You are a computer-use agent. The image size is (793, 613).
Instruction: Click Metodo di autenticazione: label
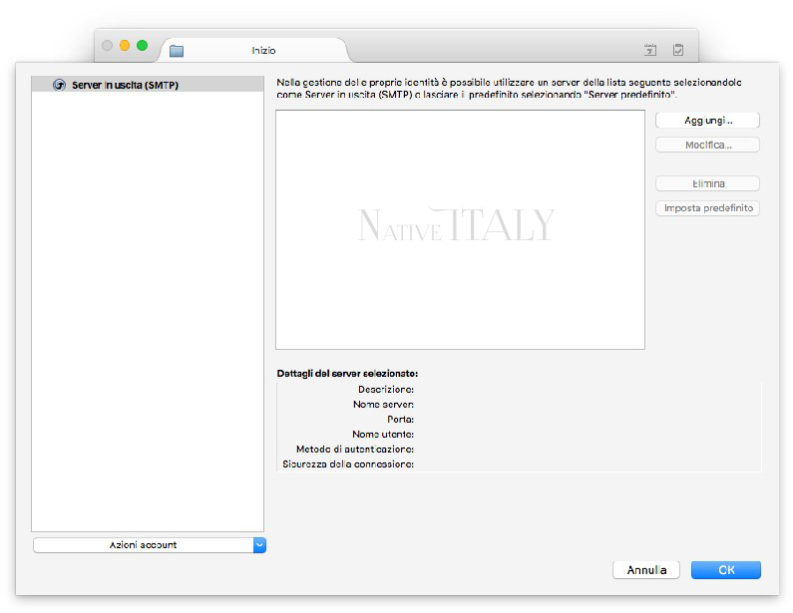tap(355, 449)
